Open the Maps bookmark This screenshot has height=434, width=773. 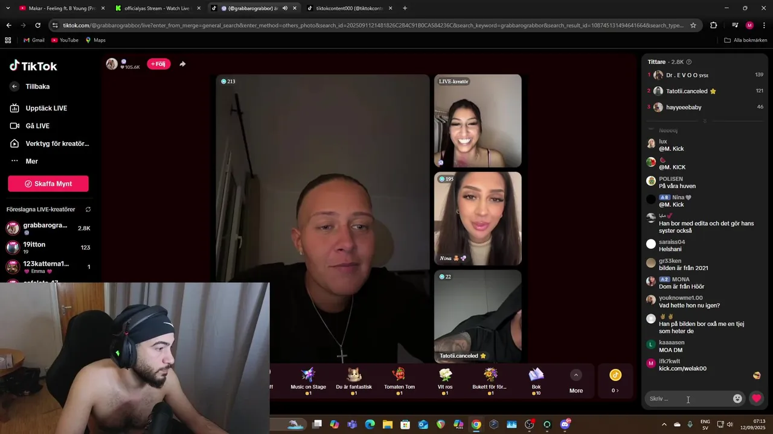(x=95, y=40)
